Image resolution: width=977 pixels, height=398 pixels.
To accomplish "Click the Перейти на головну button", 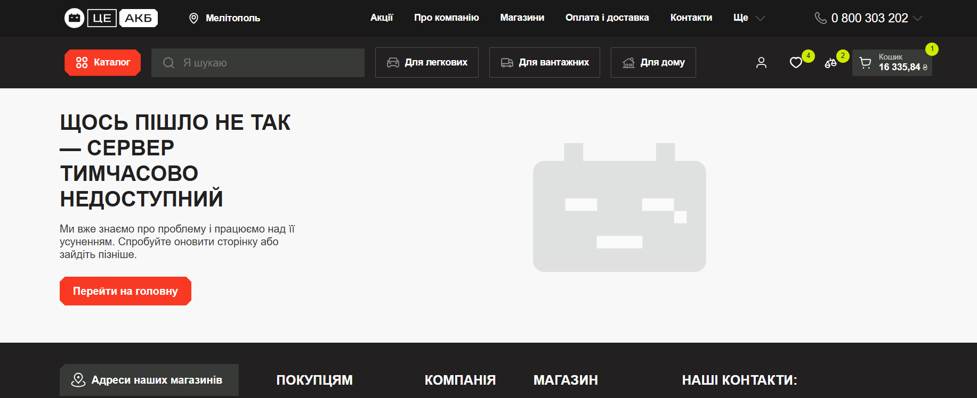I will pos(125,291).
